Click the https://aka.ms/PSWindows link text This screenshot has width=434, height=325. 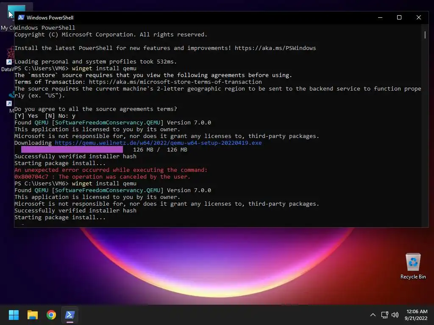pyautogui.click(x=275, y=48)
